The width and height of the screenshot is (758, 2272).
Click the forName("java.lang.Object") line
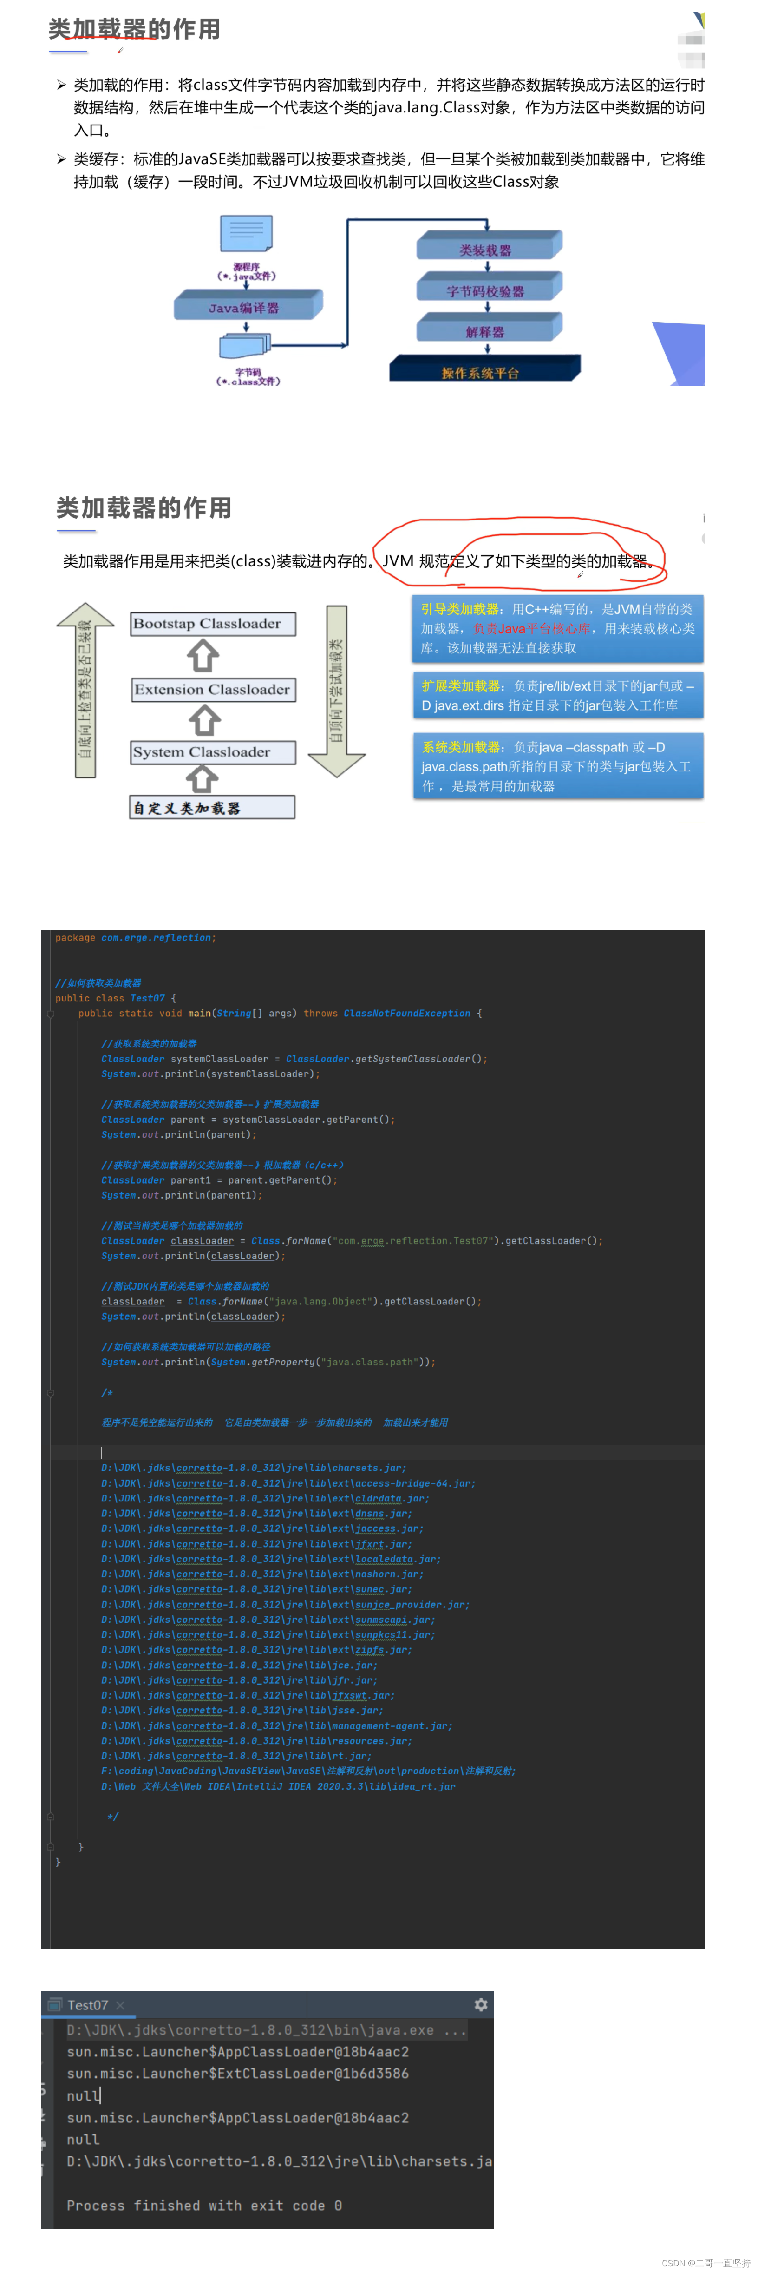[x=292, y=1301]
